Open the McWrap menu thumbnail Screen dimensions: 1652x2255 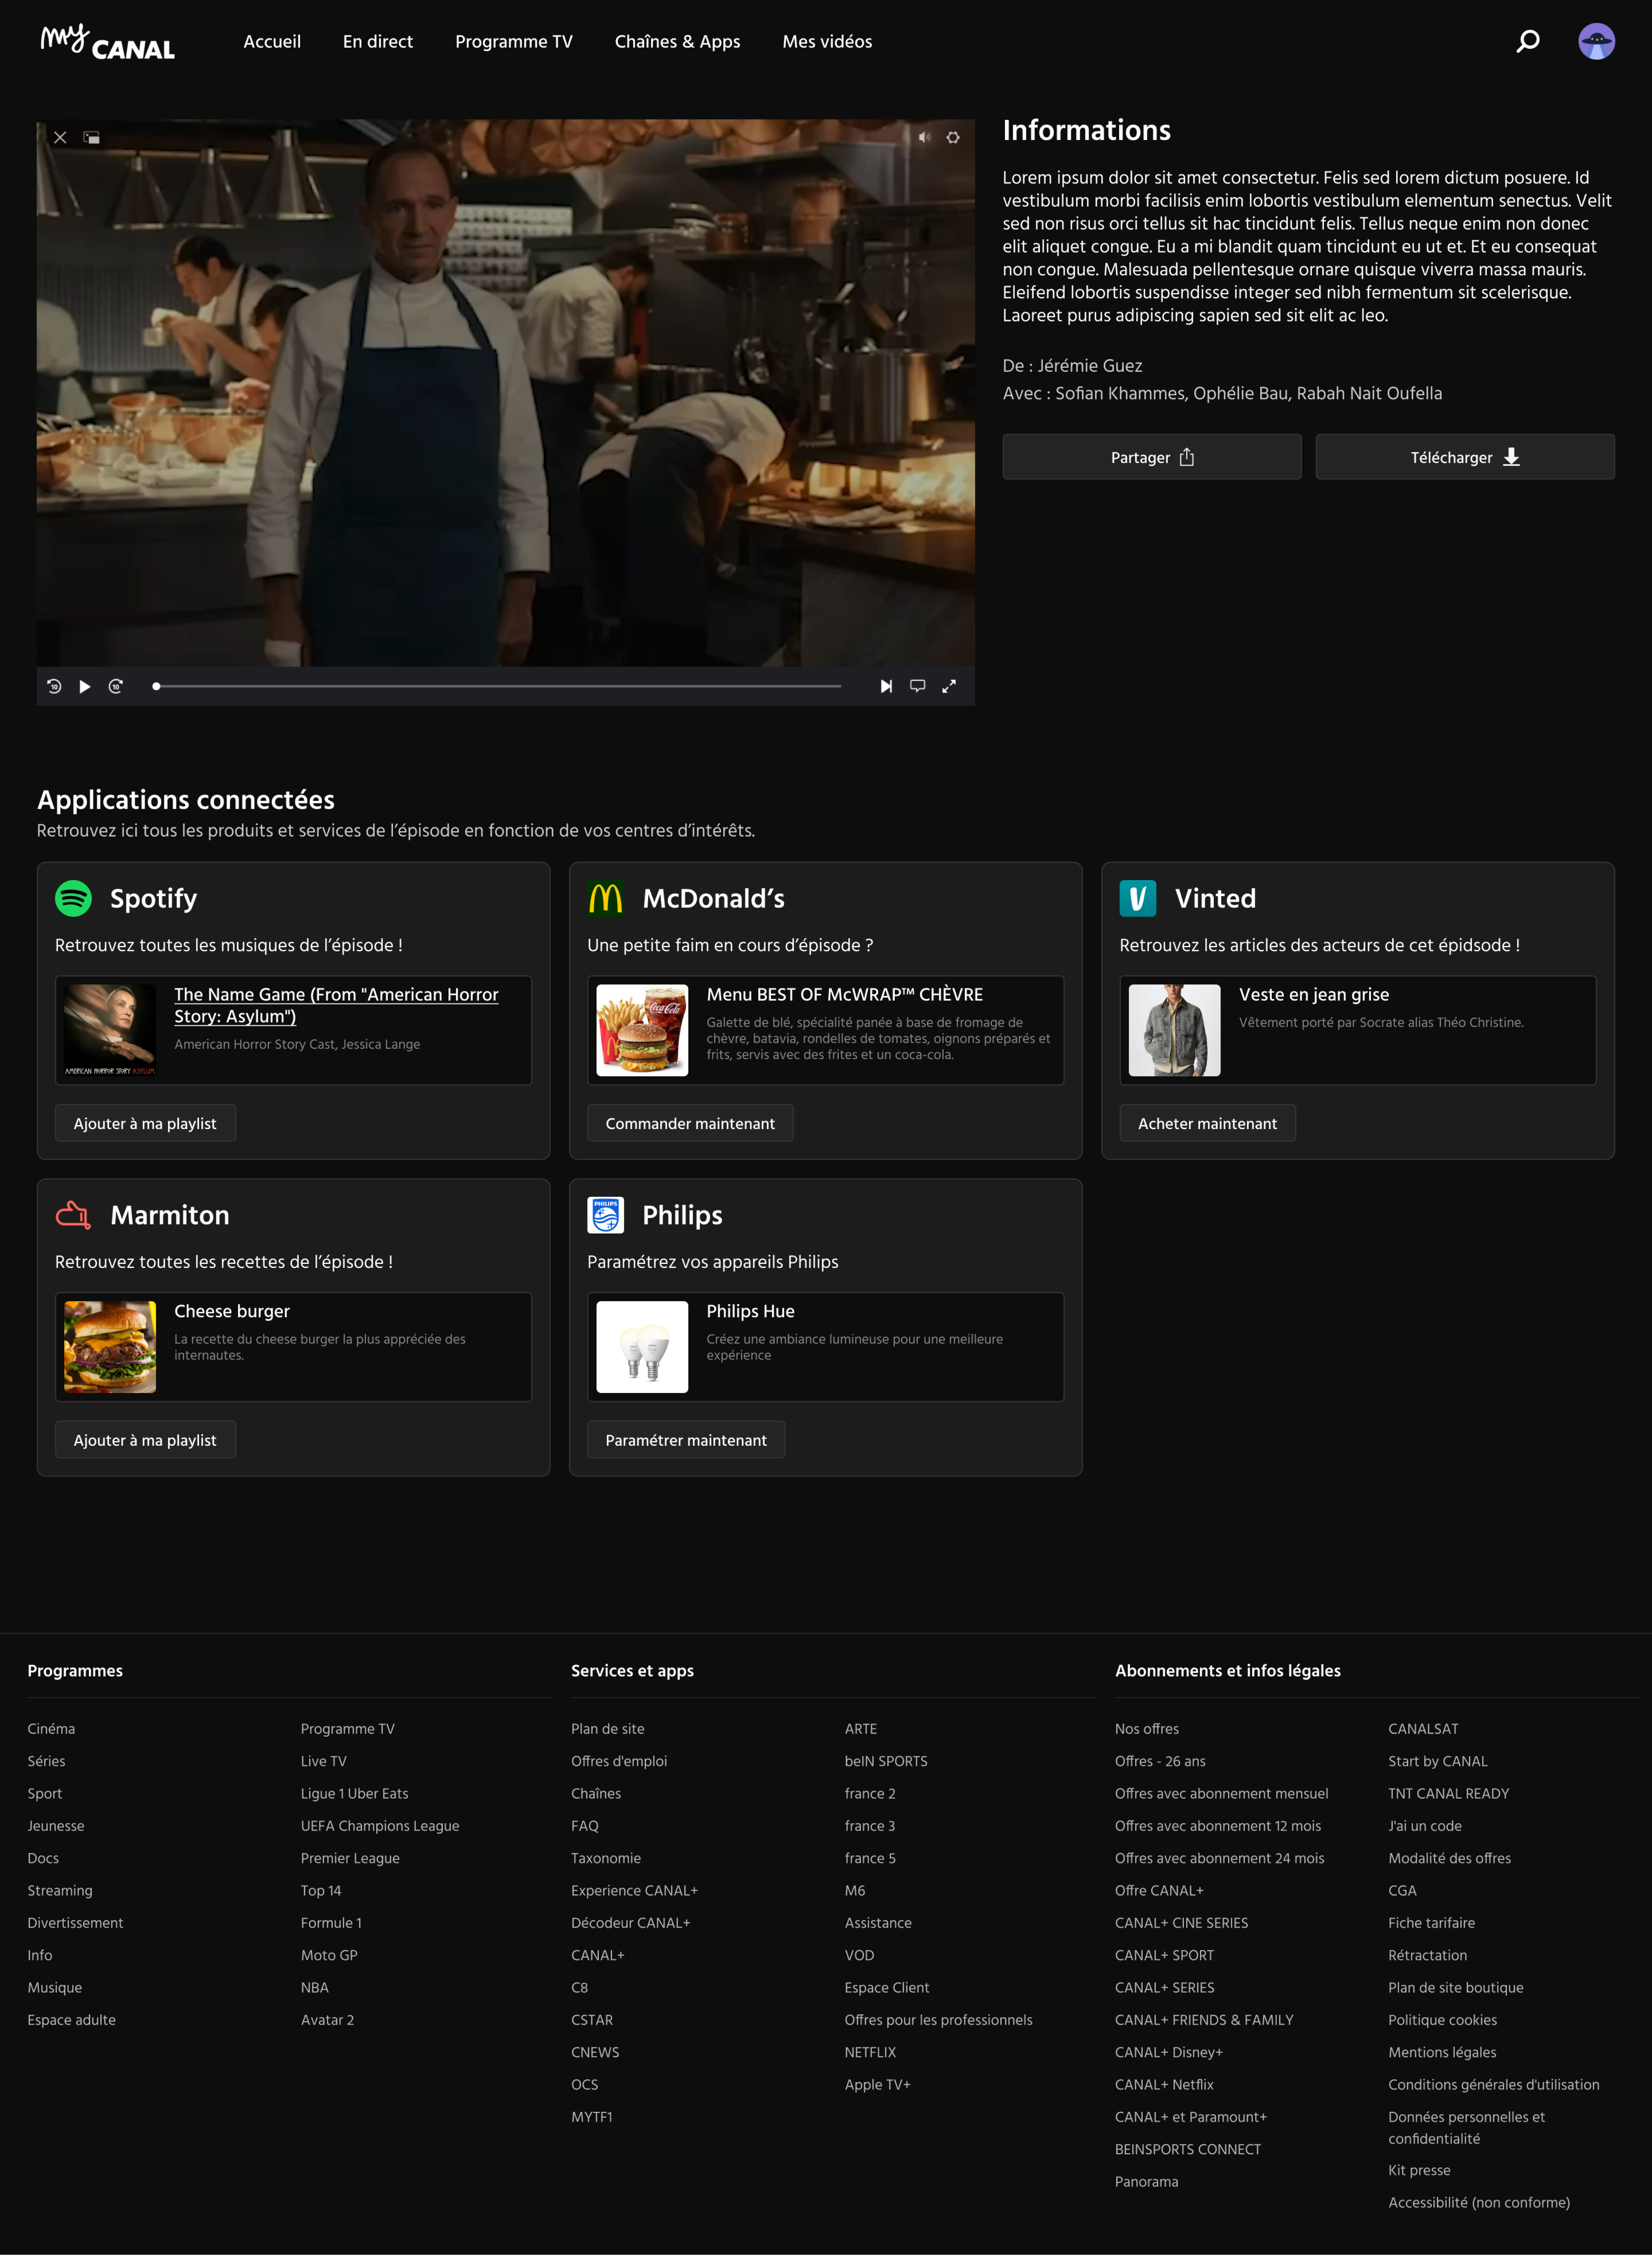click(642, 1030)
